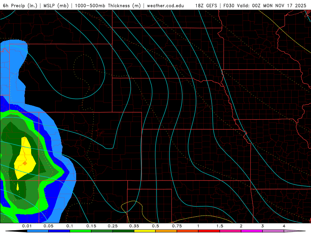Image resolution: width=311 pixels, height=233 pixels.
Task: Click the weather.cod.edu source text
Action: tap(166, 5)
